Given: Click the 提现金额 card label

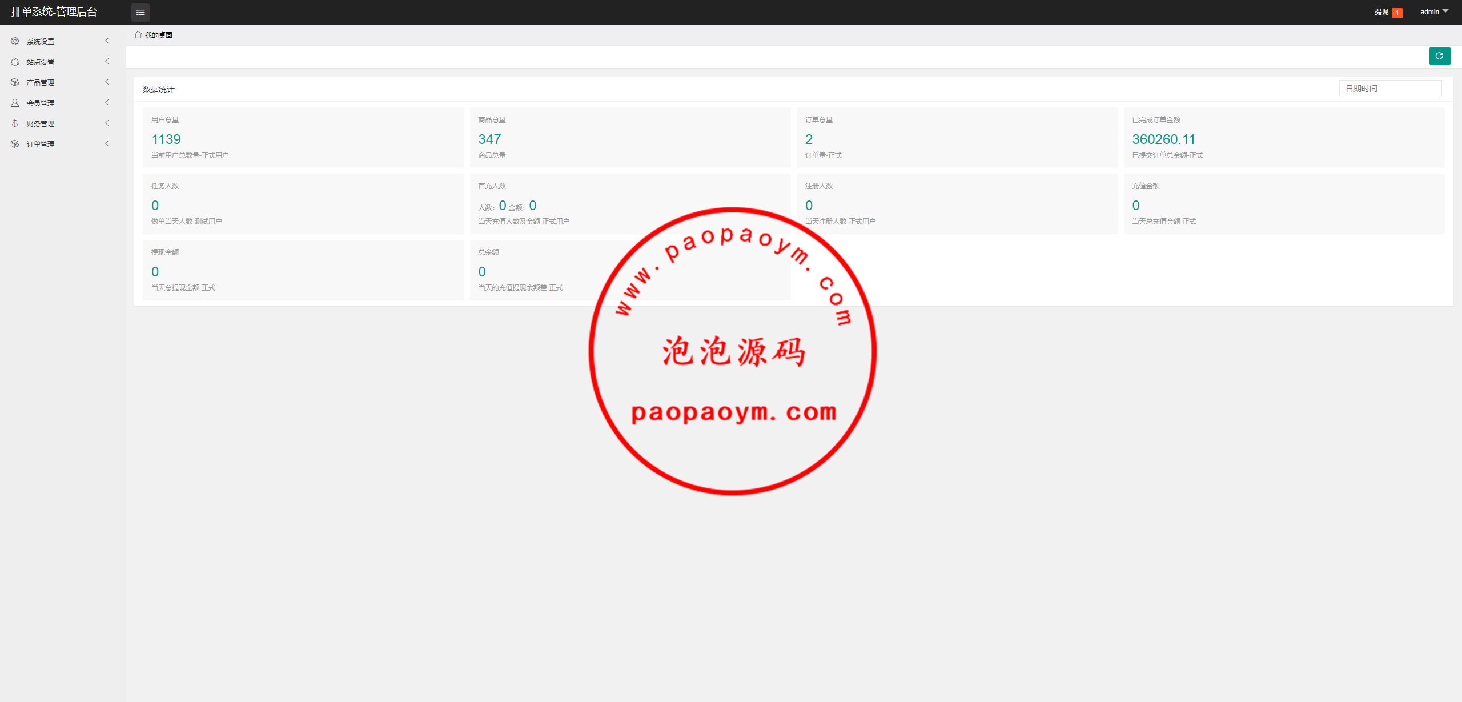Looking at the screenshot, I should pyautogui.click(x=165, y=252).
